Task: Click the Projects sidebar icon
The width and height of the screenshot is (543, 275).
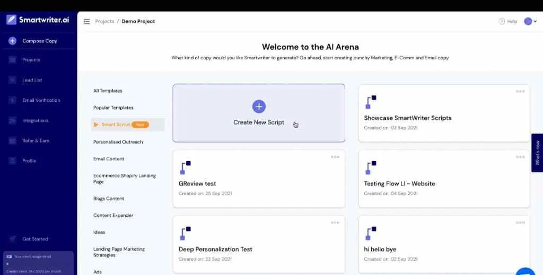Action: point(13,60)
